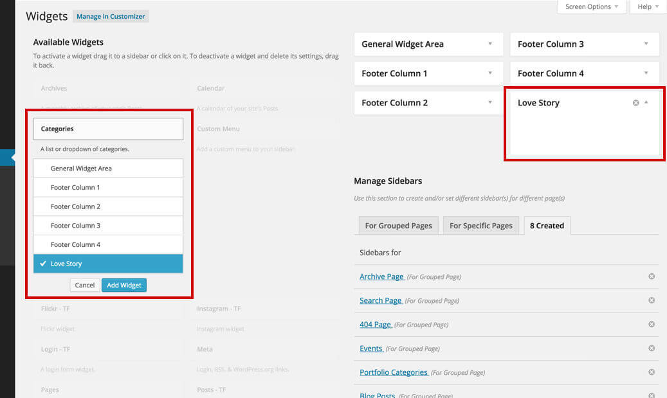Collapse the Love Story widget area
667x398 pixels.
[x=646, y=103]
